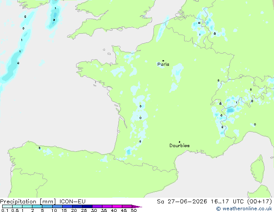Pick the 25–30 mm navy legend swatch
Image resolution: width=274 pixels, height=212 pixels.
click(x=87, y=206)
